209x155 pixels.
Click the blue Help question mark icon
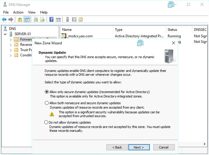(52, 19)
